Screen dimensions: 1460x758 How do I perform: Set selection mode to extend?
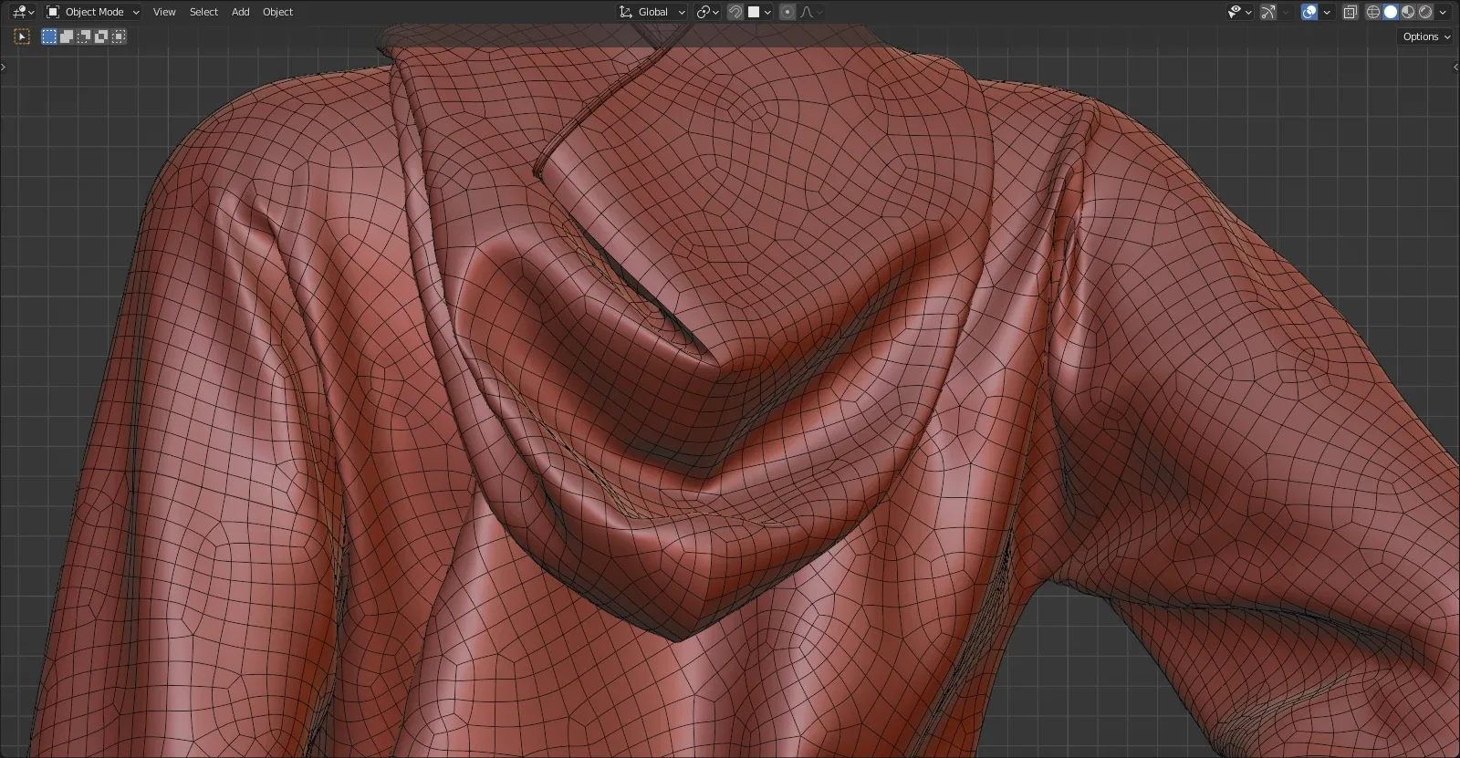coord(67,36)
